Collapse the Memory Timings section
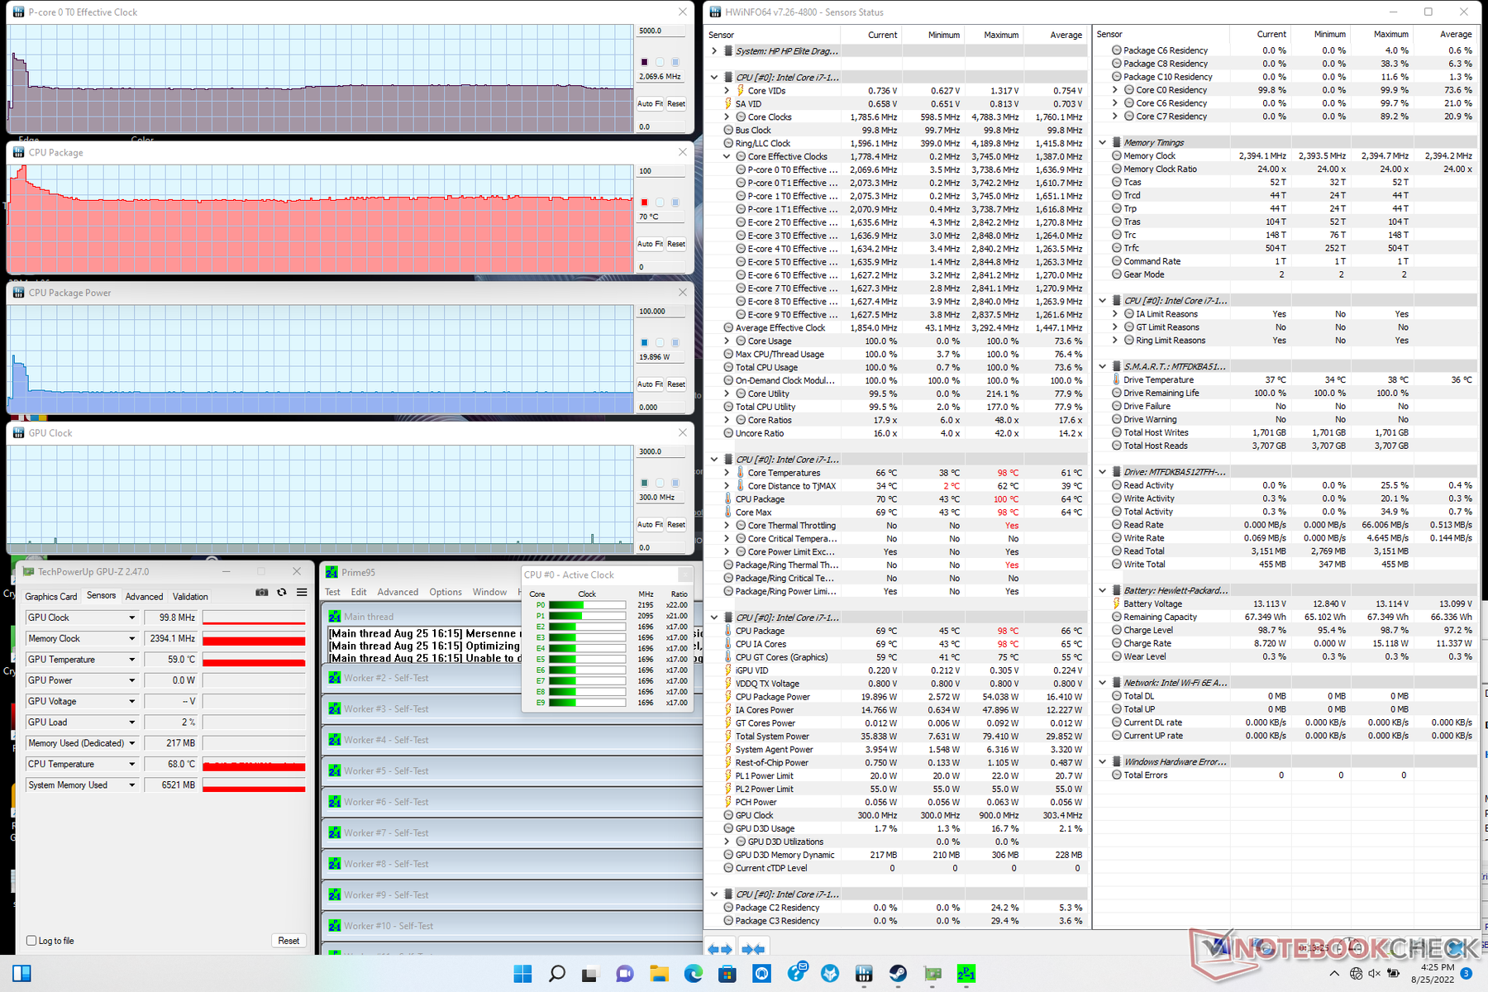Viewport: 1488px width, 992px height. pyautogui.click(x=1103, y=143)
